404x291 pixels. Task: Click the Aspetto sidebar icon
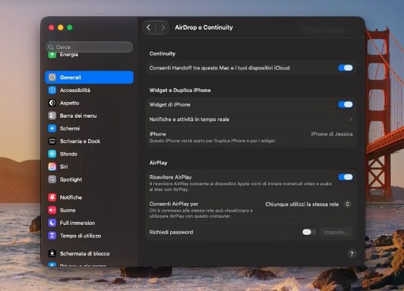52,103
